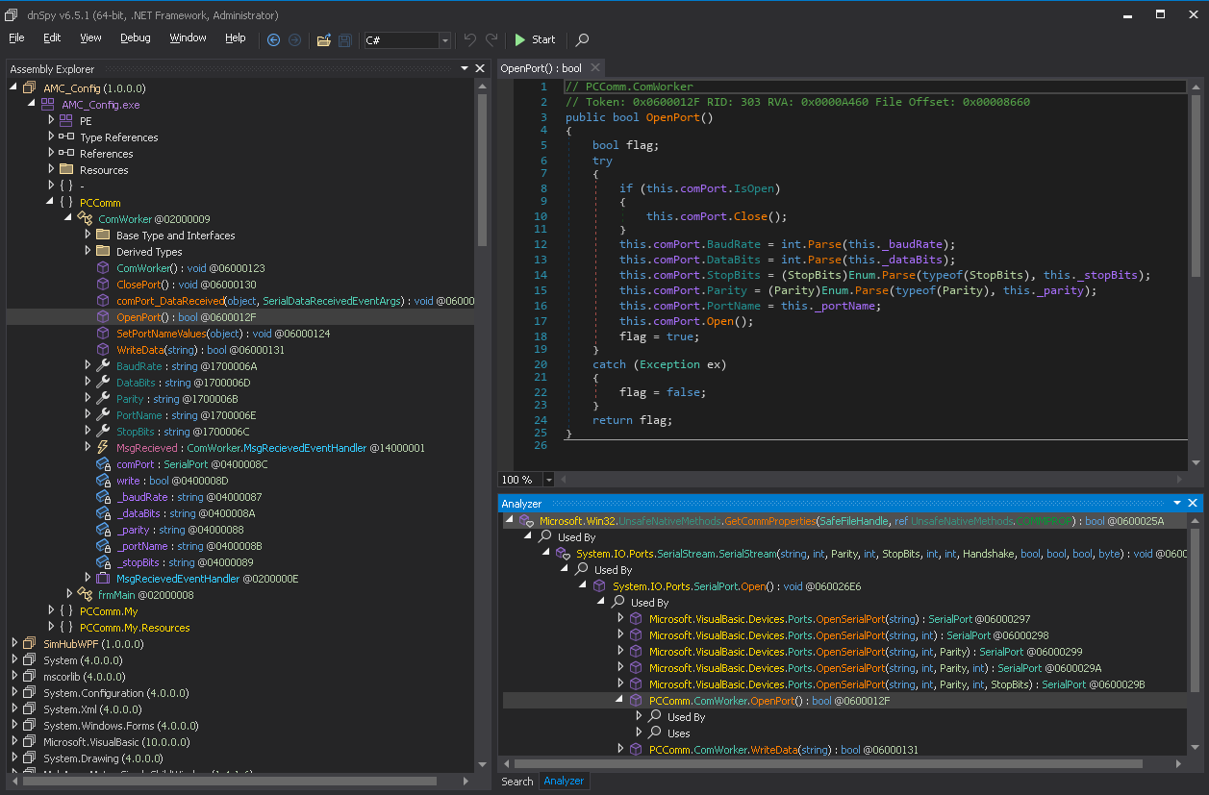Click the Undo toolbar icon
The width and height of the screenshot is (1209, 795).
469,39
